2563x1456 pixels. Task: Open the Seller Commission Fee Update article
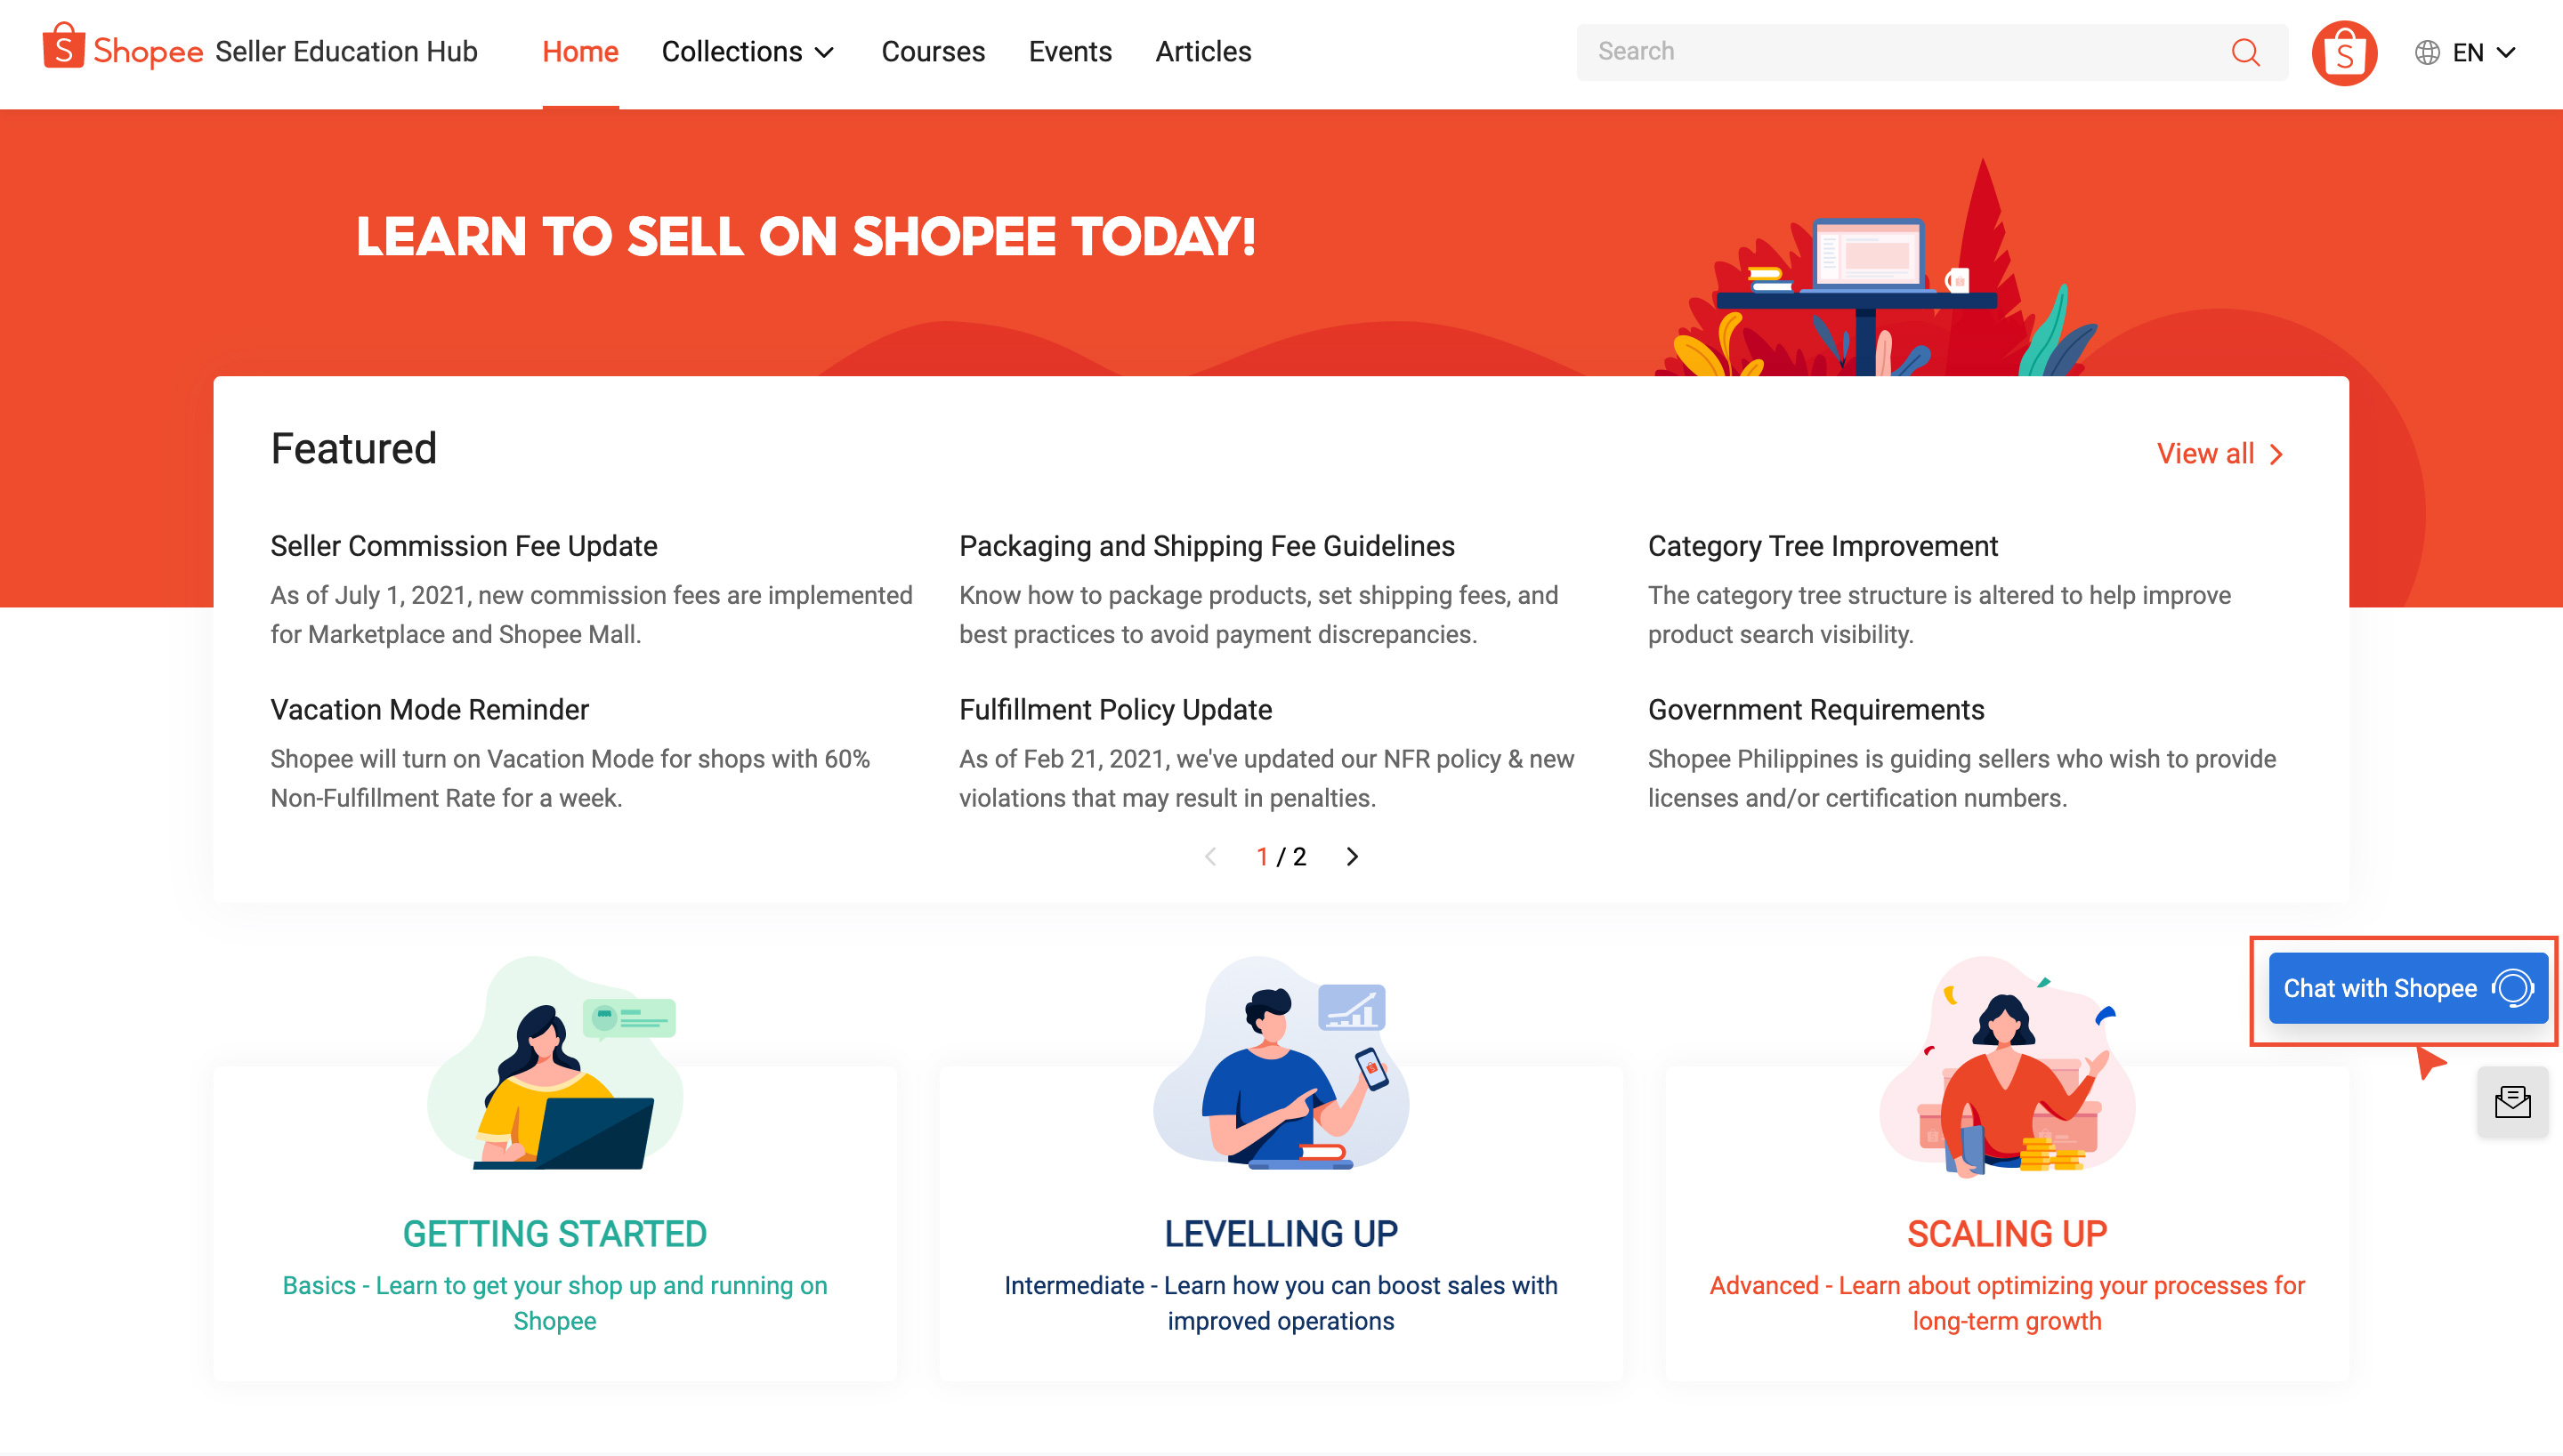[x=463, y=546]
